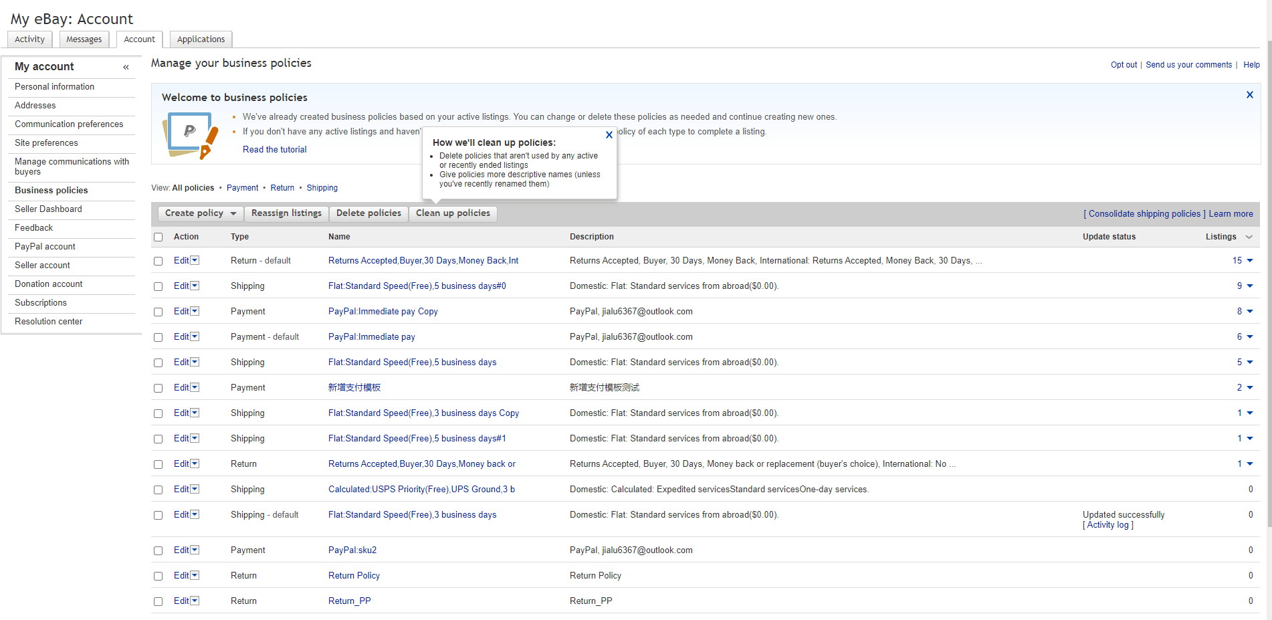Open Edit dropdown arrow for PayPal:sku2 row
This screenshot has width=1272, height=620.
[195, 550]
